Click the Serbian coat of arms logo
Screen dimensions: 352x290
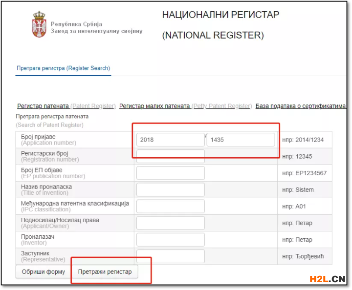tap(39, 25)
